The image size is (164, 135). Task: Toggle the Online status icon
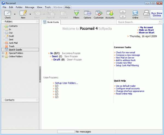pyautogui.click(x=135, y=13)
